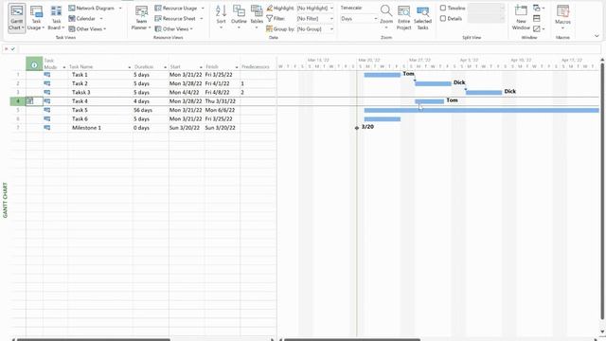
Task: Zoom to Selected Tasks
Action: pyautogui.click(x=423, y=18)
